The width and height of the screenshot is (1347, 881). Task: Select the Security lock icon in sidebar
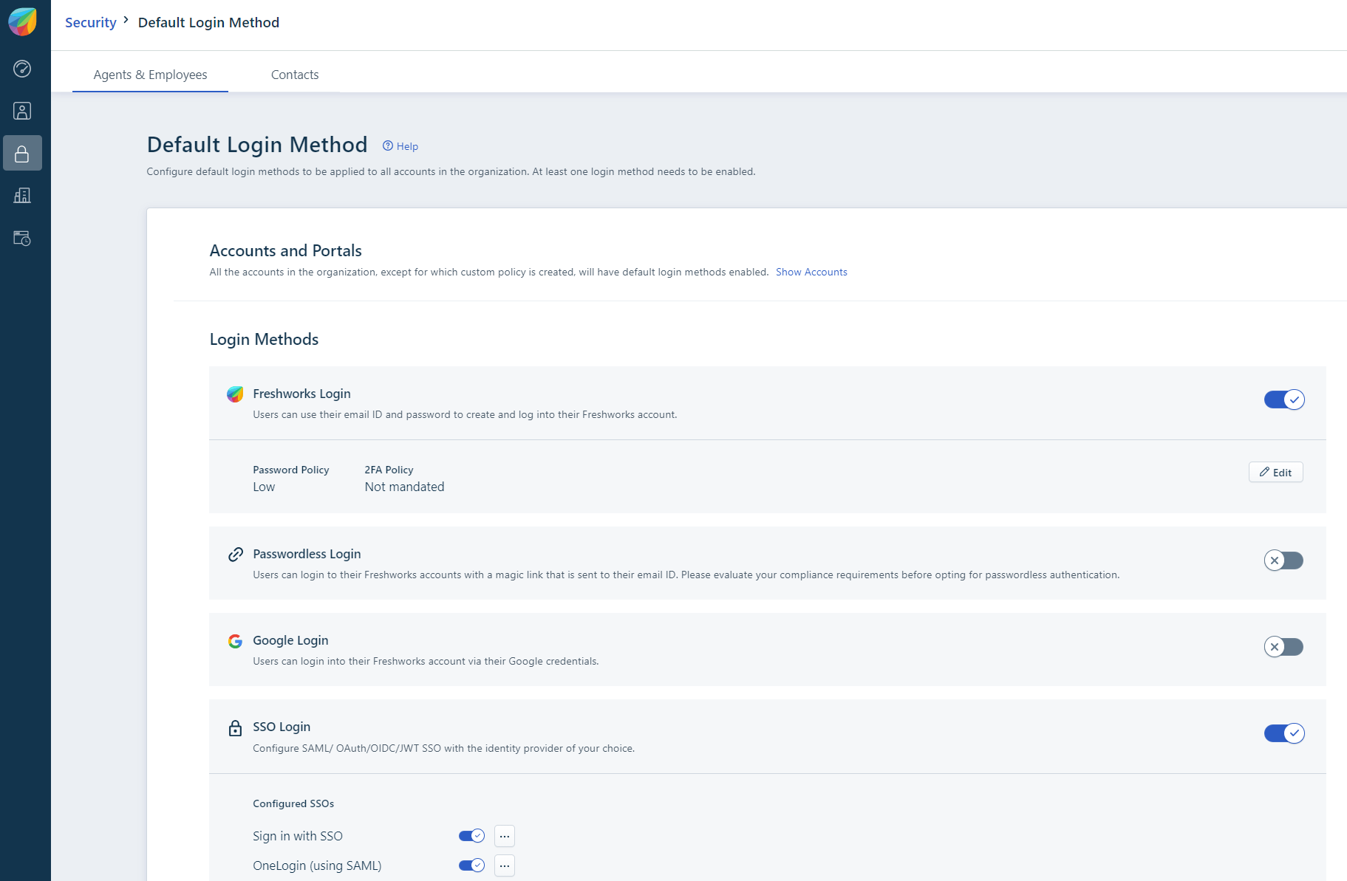coord(22,153)
